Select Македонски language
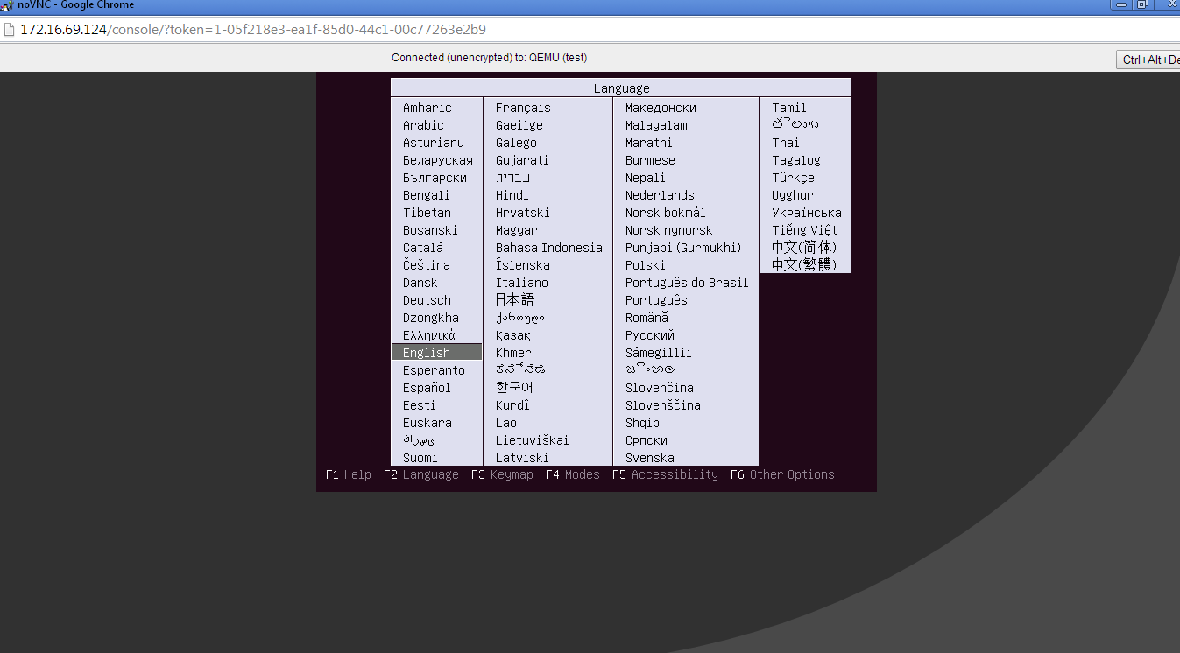The image size is (1180, 653). (661, 108)
